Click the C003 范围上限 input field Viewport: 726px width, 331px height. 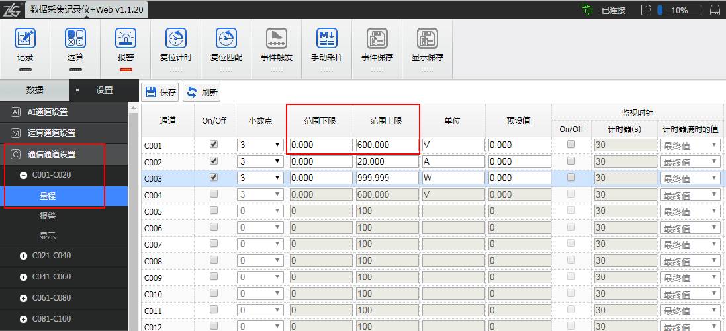386,178
